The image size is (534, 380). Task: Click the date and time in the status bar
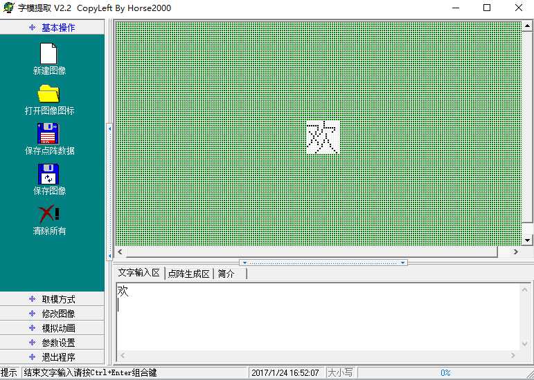tap(285, 373)
